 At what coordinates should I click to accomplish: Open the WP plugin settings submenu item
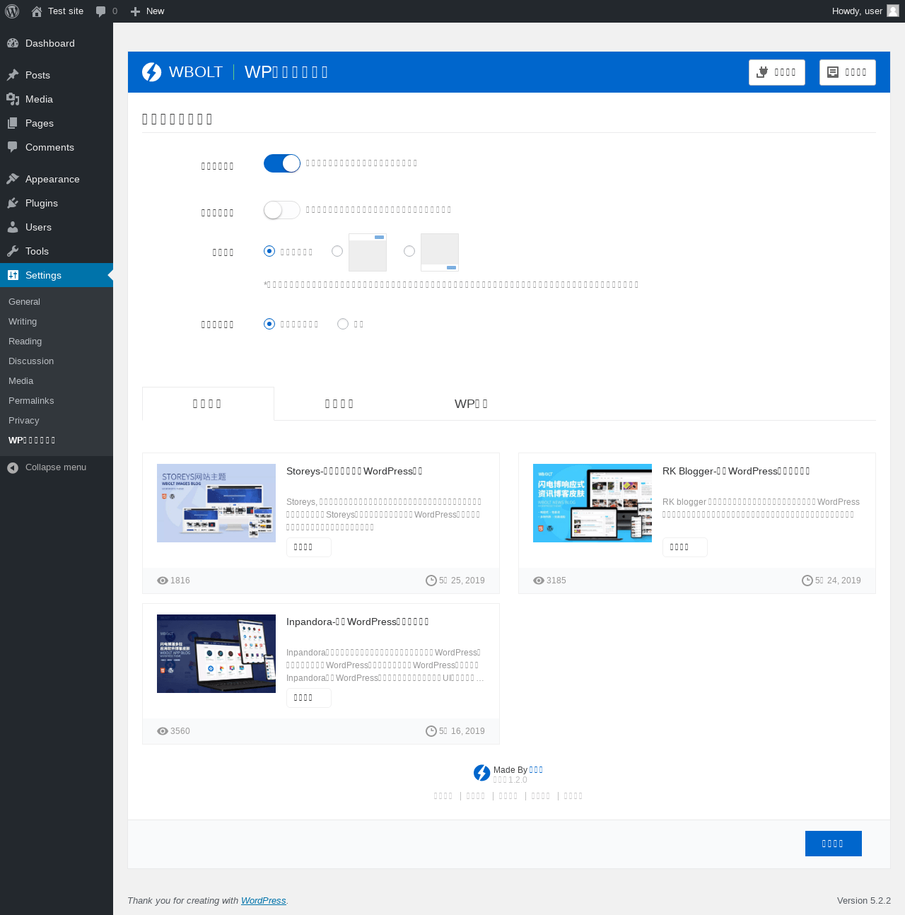(57, 440)
